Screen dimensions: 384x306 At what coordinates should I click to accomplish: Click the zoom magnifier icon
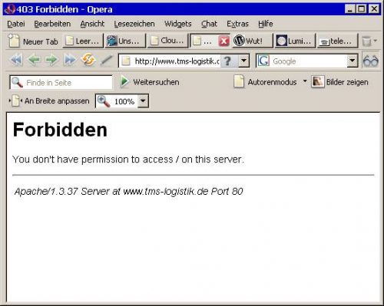[x=104, y=101]
